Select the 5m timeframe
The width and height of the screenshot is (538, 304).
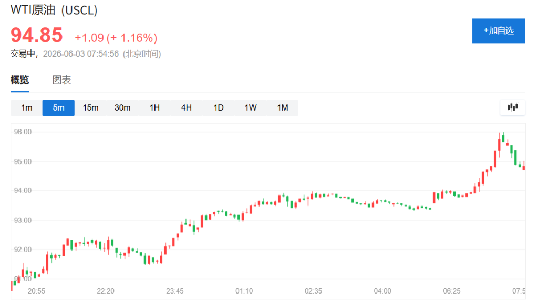point(58,108)
